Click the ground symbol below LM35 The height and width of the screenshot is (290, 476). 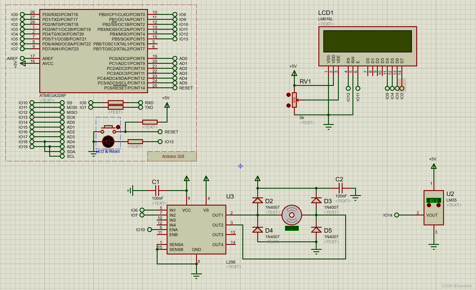pos(434,247)
